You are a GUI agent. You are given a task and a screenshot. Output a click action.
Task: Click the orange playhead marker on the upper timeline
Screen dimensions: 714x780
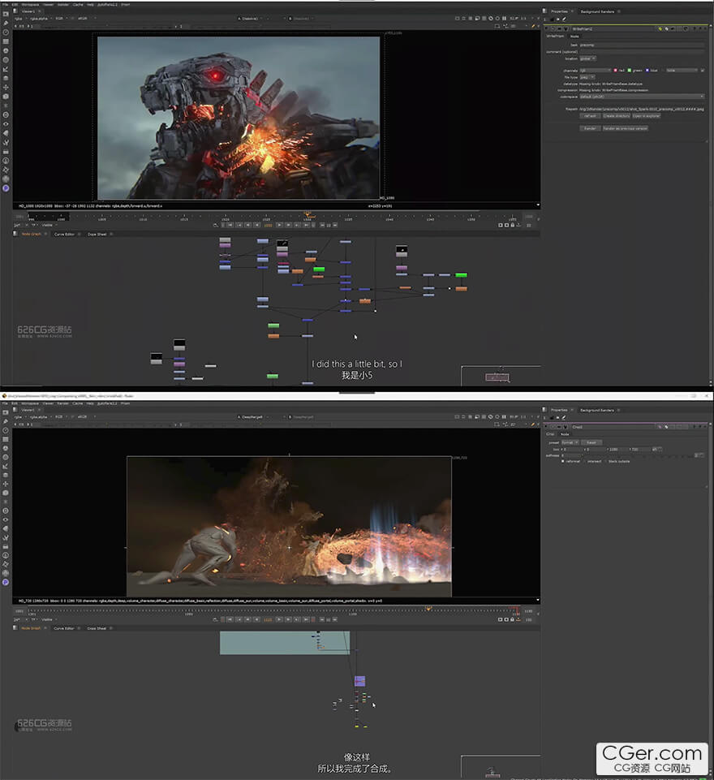pos(308,215)
